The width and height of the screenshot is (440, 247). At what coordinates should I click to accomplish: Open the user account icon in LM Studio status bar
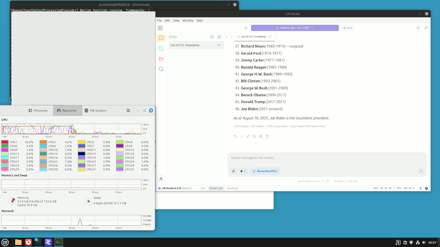click(420, 188)
